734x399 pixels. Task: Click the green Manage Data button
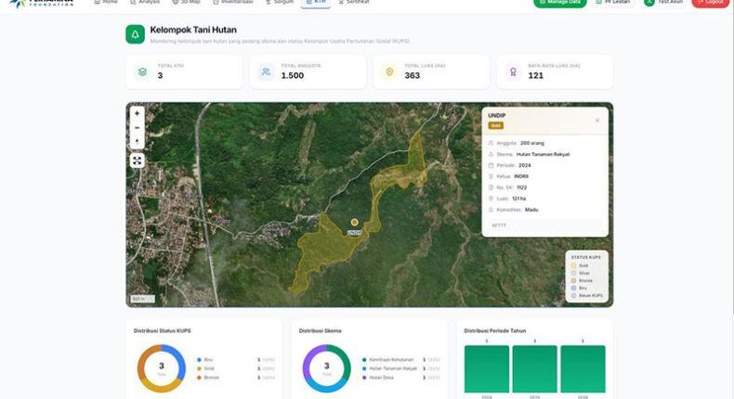pyautogui.click(x=560, y=3)
